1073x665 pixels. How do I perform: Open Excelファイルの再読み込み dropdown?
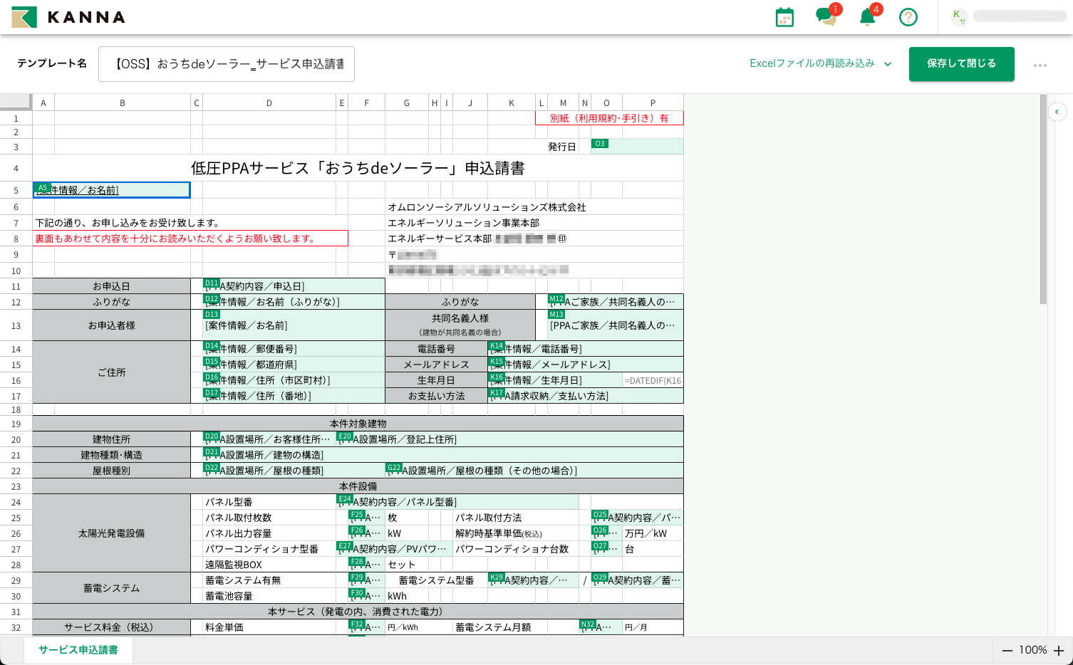(820, 63)
